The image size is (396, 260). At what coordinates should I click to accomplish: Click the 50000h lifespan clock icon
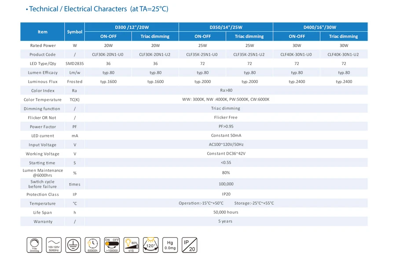pos(93,245)
